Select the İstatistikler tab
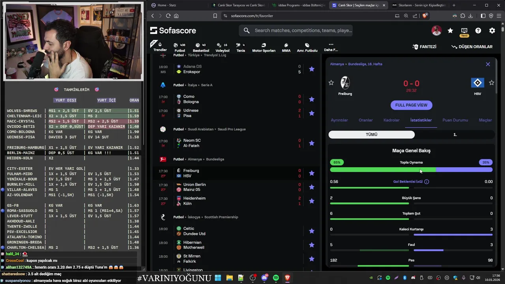505x284 pixels. 421,120
